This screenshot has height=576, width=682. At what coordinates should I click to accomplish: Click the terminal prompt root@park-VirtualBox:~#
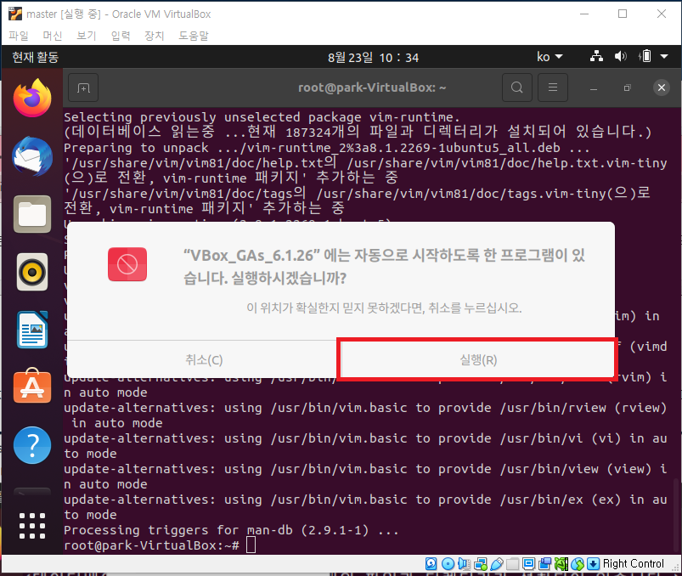(x=151, y=545)
